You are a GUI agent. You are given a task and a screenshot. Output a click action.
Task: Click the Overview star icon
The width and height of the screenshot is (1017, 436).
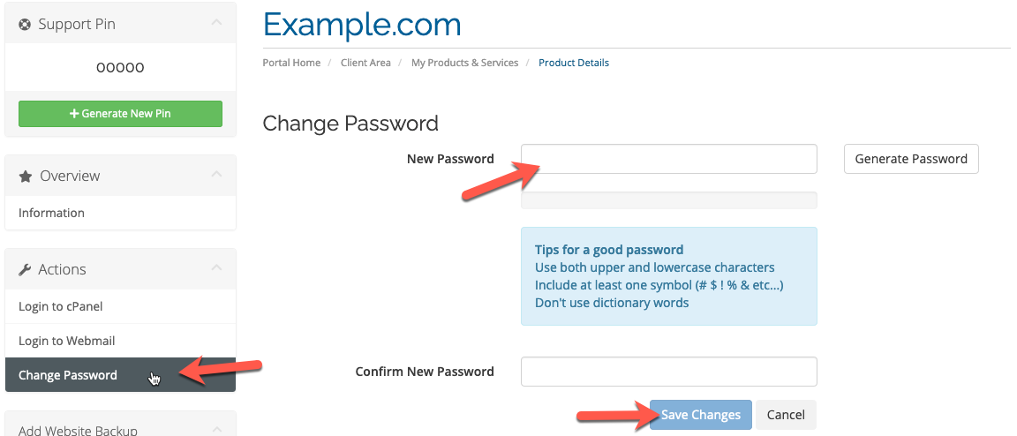25,177
